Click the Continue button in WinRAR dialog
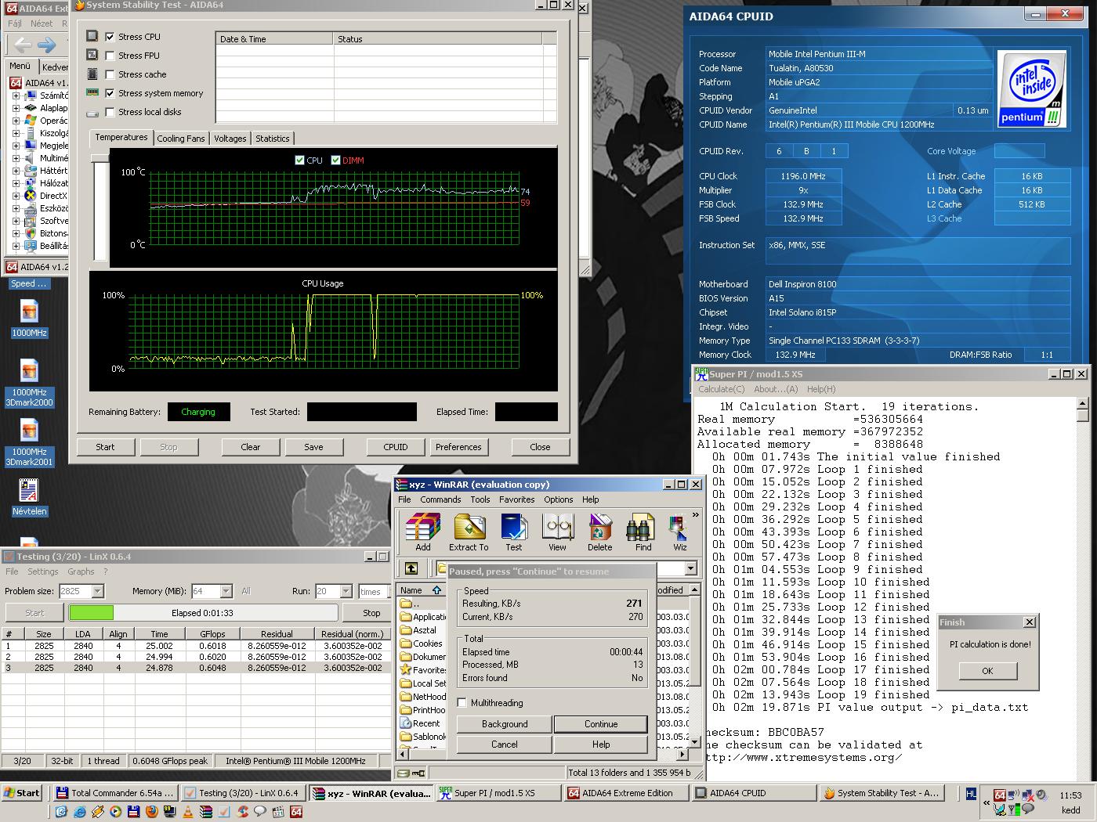The width and height of the screenshot is (1097, 822). pyautogui.click(x=601, y=724)
